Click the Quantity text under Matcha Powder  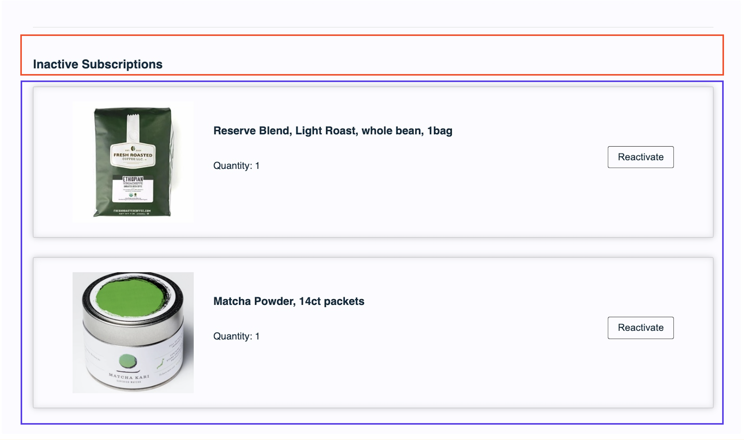(236, 336)
